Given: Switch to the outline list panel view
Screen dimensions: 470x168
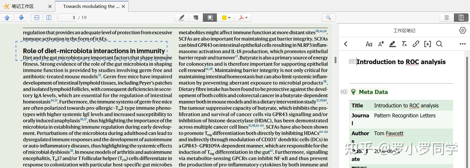Looking at the screenshot, I should click(447, 18).
